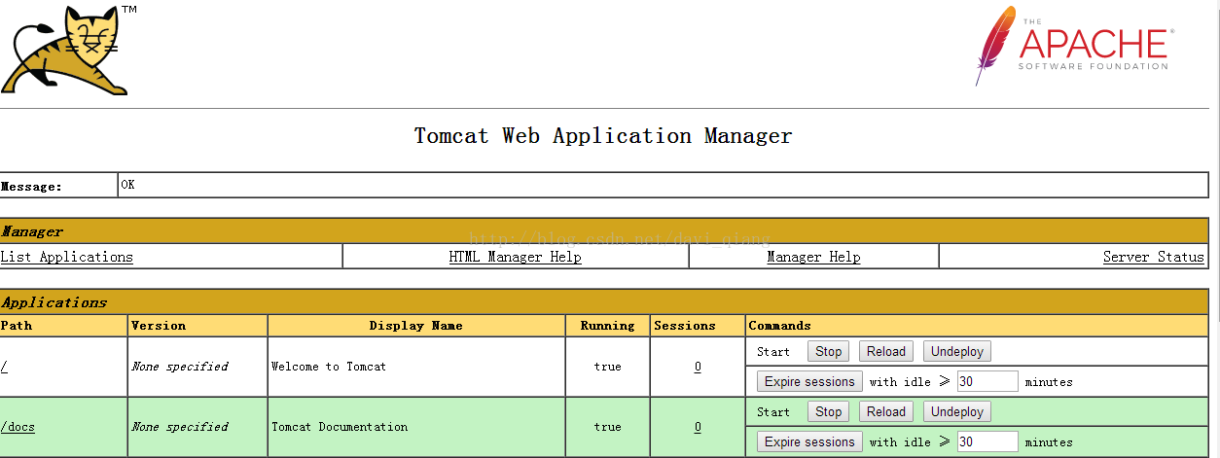Undeploy the Tomcat Documentation application
The width and height of the screenshot is (1220, 458).
tap(957, 412)
